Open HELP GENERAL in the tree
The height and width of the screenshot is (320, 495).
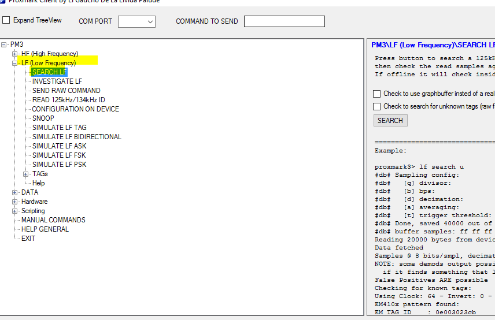45,229
